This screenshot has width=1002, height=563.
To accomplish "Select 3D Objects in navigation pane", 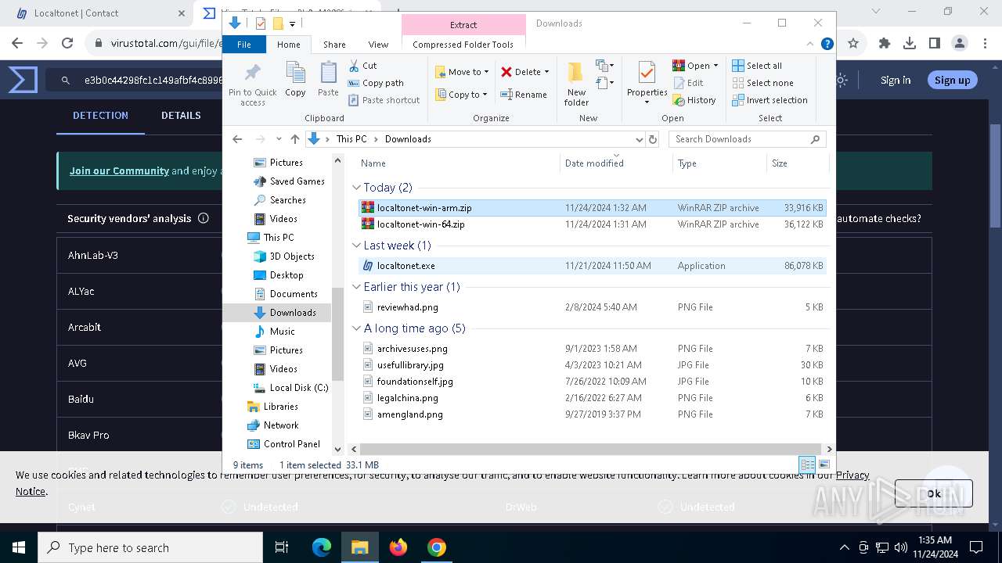I will point(284,256).
